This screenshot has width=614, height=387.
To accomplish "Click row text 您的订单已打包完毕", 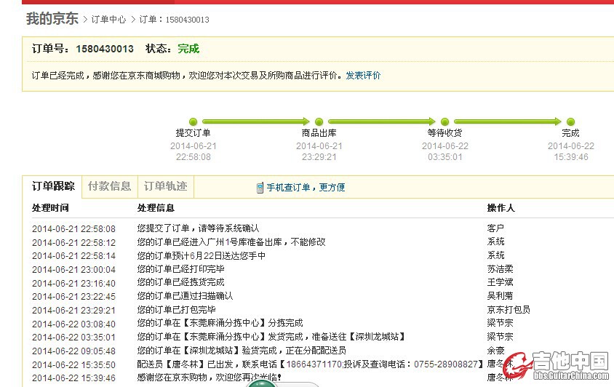I will pos(177,310).
